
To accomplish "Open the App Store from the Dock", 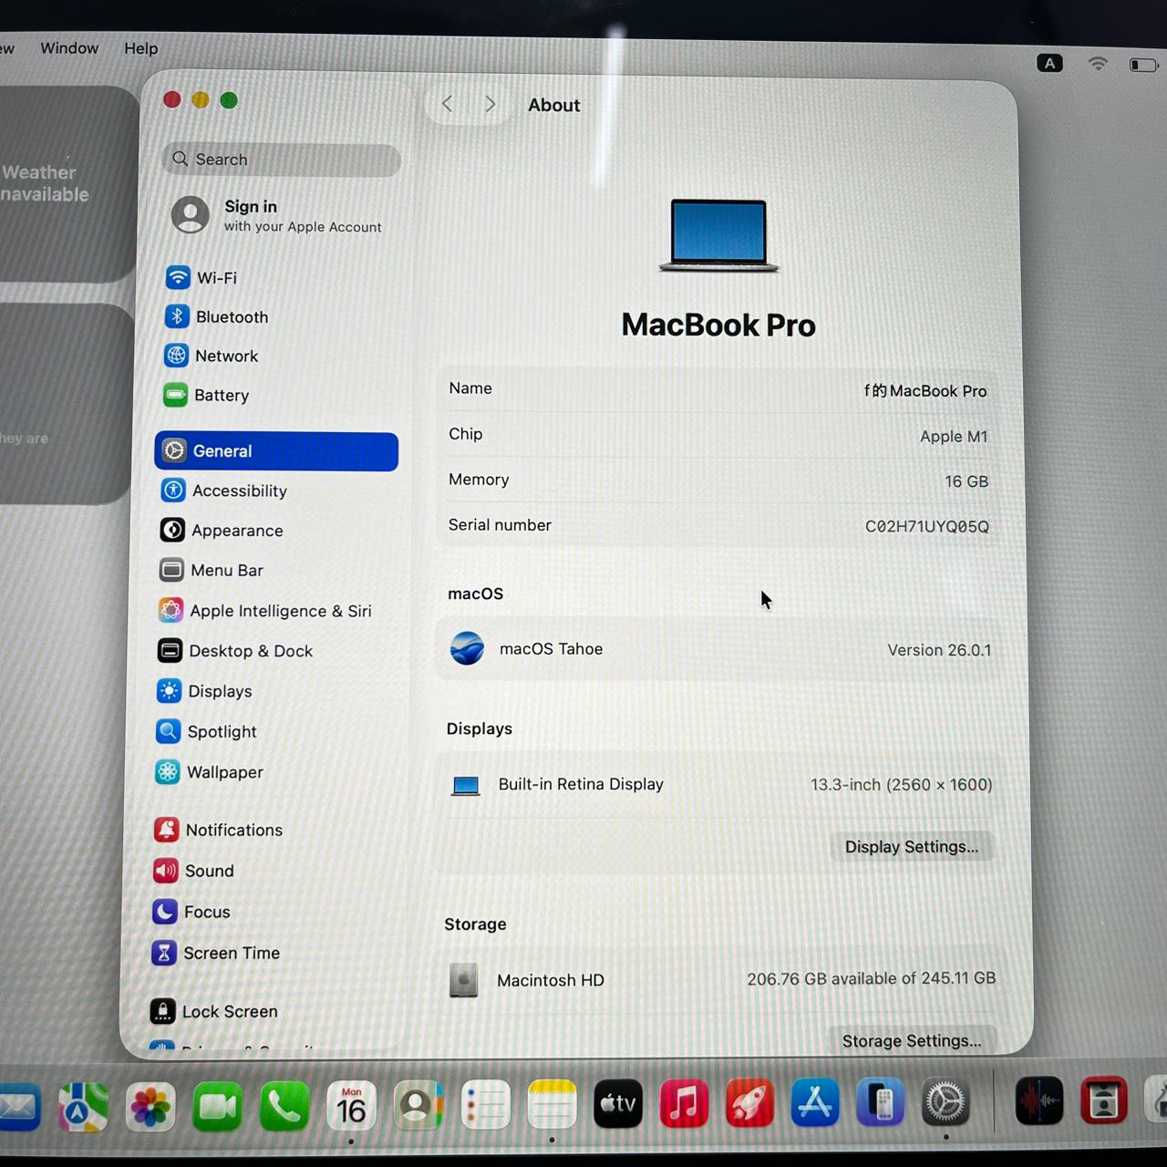I will pyautogui.click(x=814, y=1103).
